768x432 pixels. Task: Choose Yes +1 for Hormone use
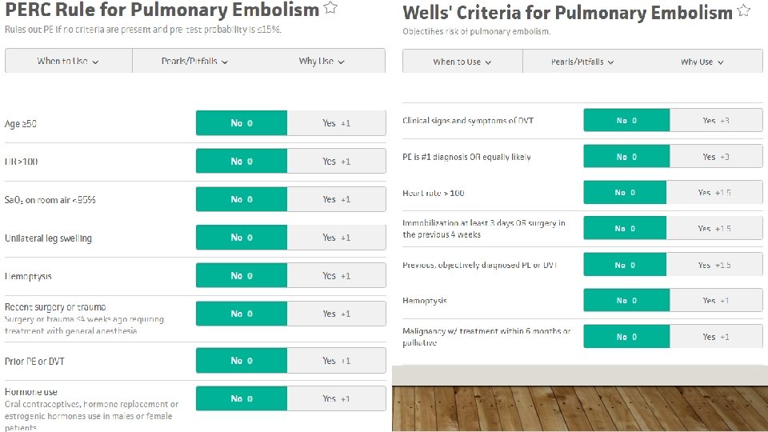click(337, 398)
